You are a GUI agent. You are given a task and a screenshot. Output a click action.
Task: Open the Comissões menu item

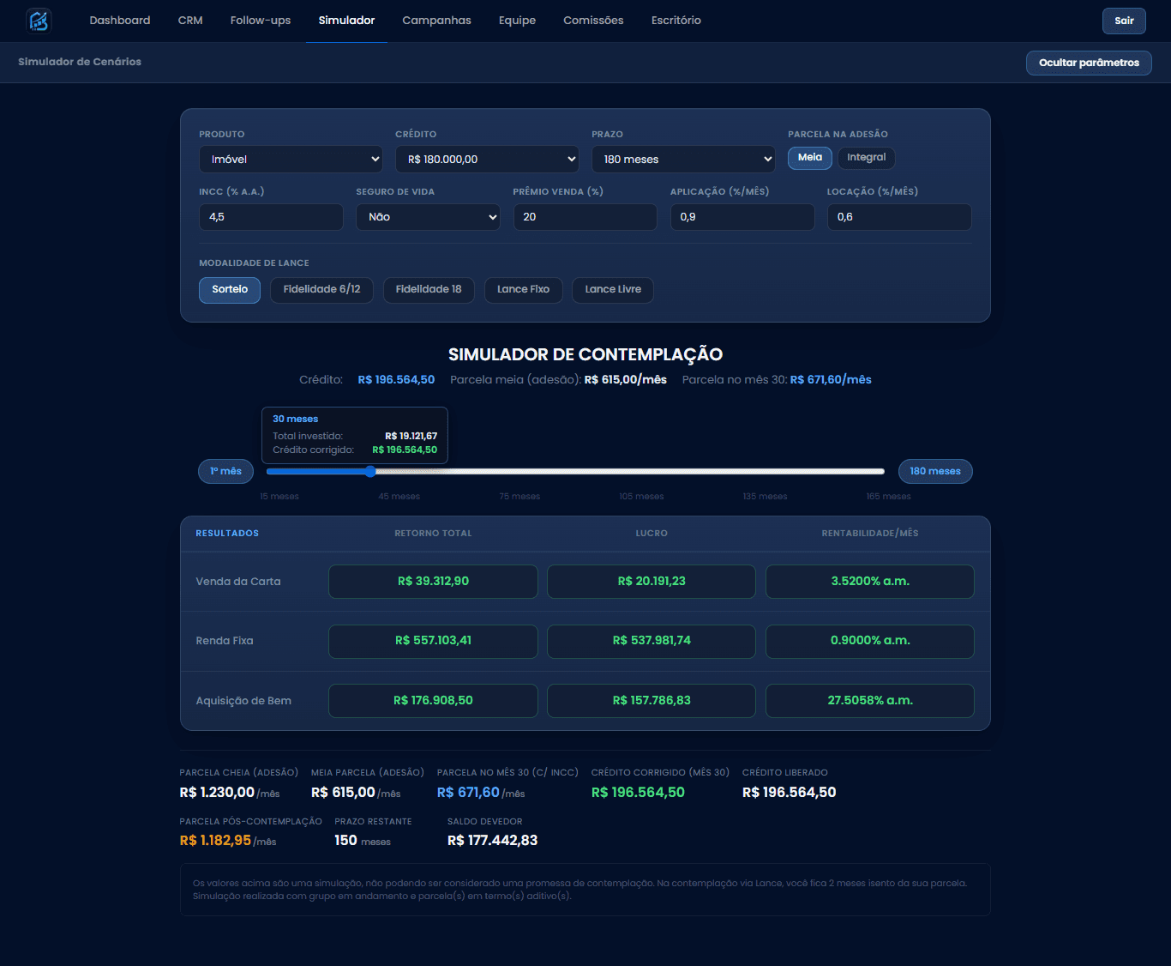point(593,21)
